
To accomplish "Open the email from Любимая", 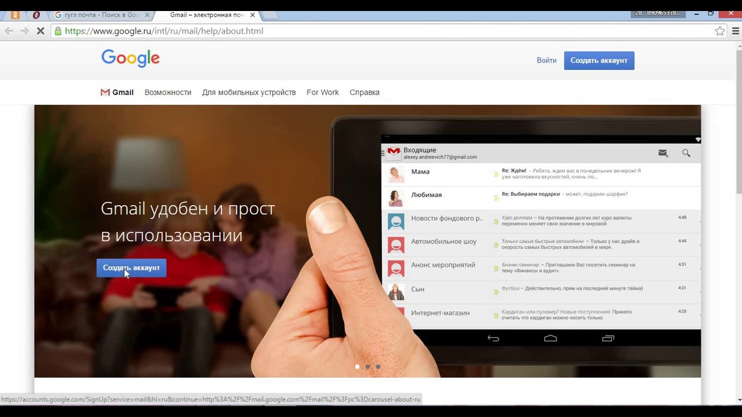I will click(x=541, y=197).
